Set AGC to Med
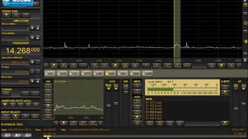Screen dimensions: 248x139 coord(137,113)
